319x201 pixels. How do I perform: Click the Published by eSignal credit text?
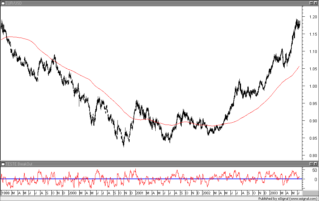pyautogui.click(x=288, y=198)
